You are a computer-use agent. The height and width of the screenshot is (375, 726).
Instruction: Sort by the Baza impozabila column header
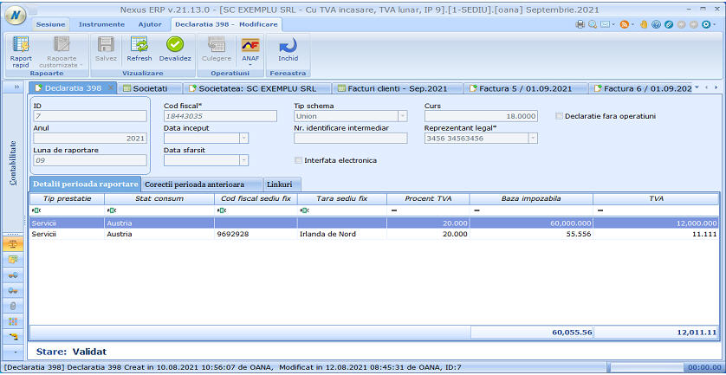531,198
